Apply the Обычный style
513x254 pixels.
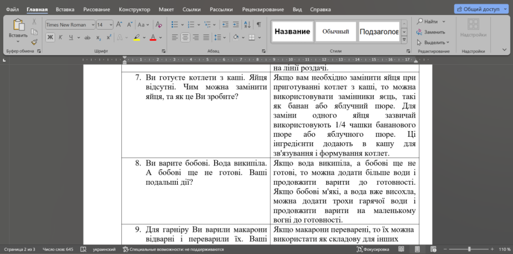336,32
